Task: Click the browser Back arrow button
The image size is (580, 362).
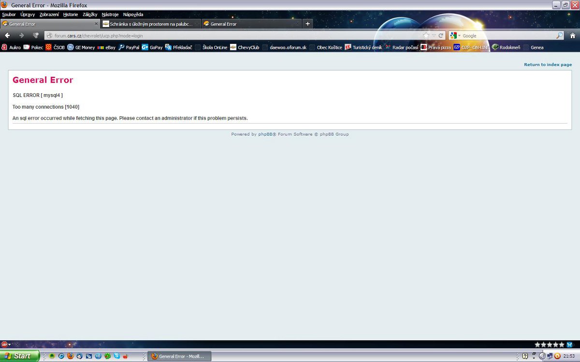Action: 7,35
